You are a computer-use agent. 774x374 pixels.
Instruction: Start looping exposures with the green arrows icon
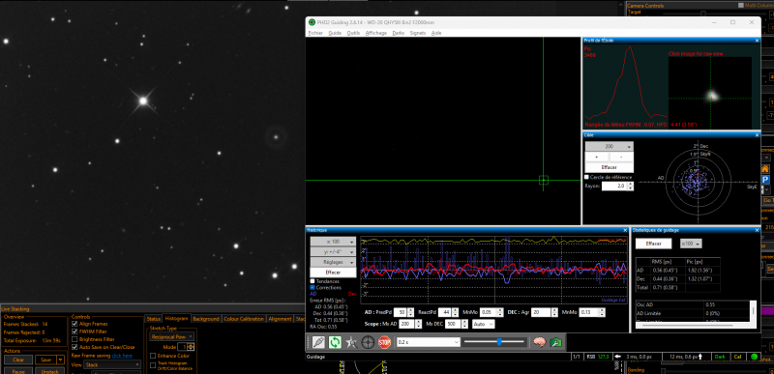point(335,342)
